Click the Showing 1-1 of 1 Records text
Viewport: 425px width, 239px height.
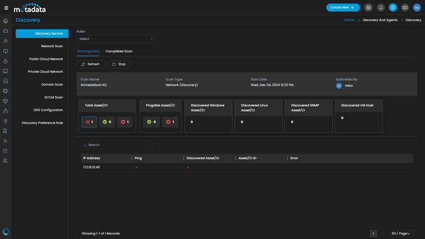[x=100, y=234]
